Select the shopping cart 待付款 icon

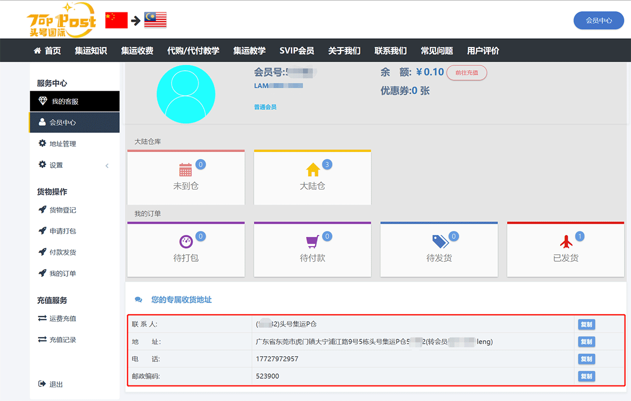tap(313, 242)
